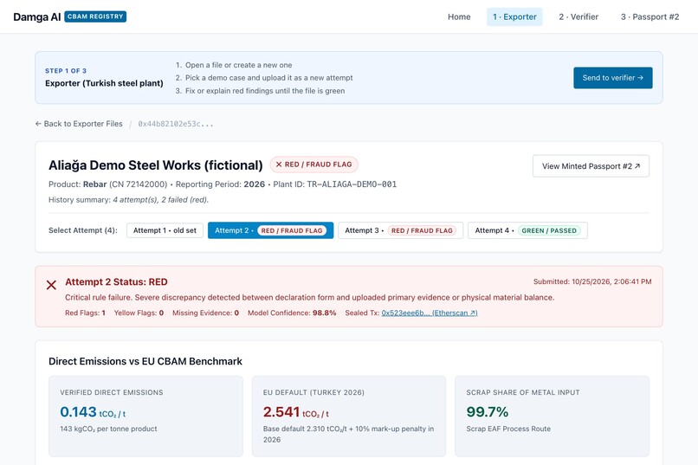Click the Scrap EAF Process Route text
Screen dimensions: 698x465
pyautogui.click(x=508, y=429)
